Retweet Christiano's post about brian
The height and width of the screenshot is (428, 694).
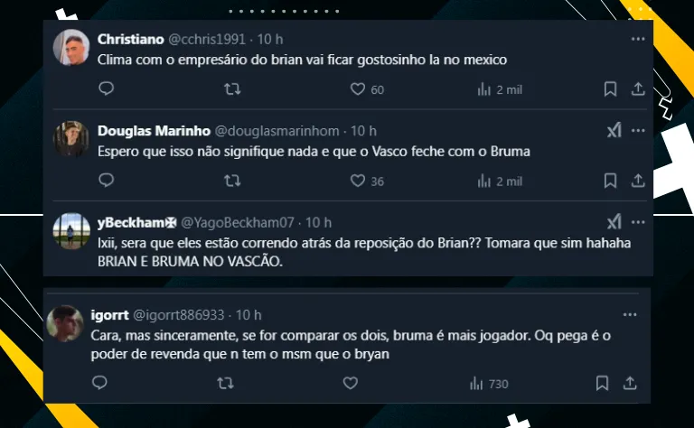click(x=231, y=89)
